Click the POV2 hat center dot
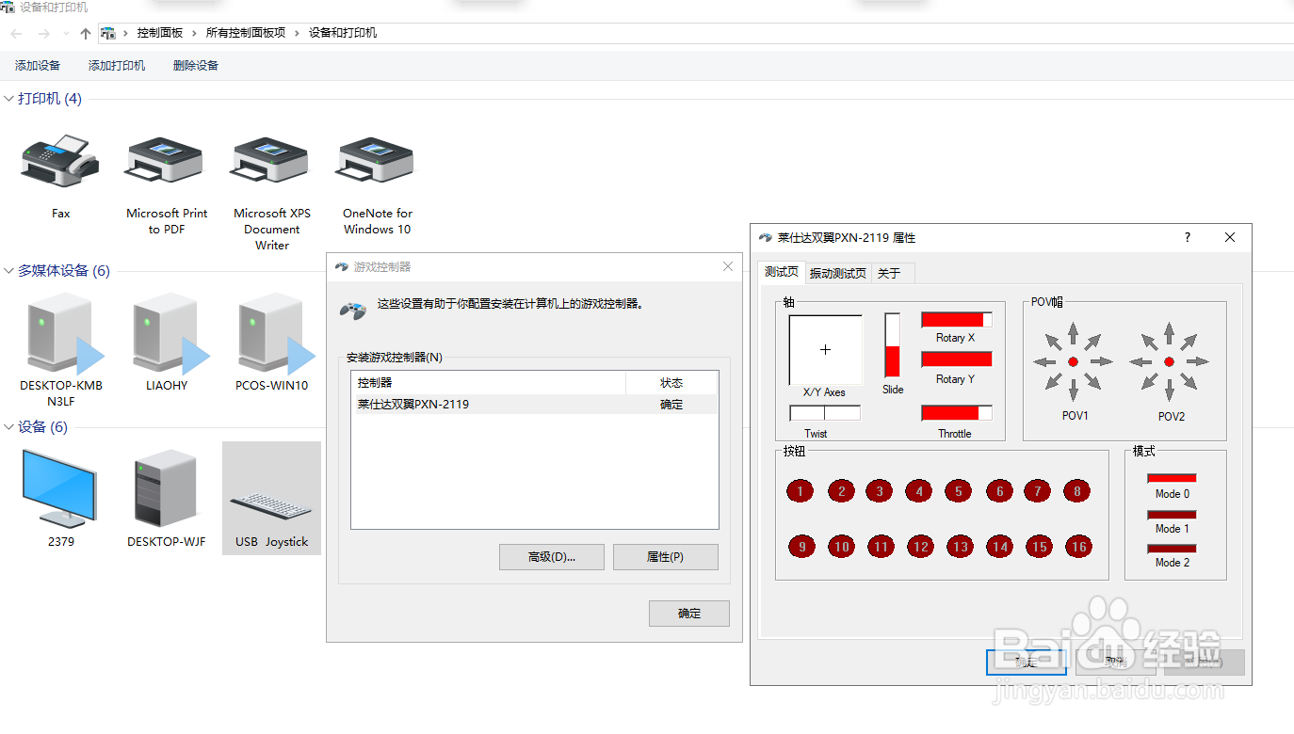The width and height of the screenshot is (1294, 734). [x=1169, y=361]
